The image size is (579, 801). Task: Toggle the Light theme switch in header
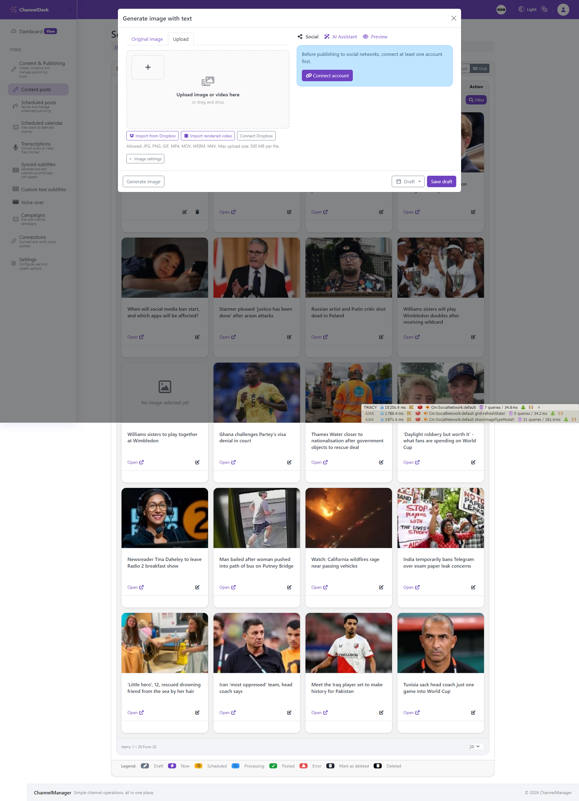(x=527, y=10)
